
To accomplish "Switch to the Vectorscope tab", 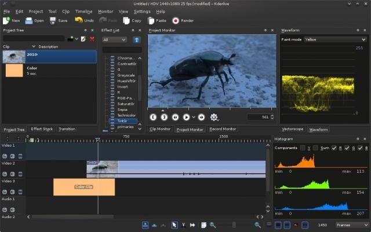I will click(292, 129).
